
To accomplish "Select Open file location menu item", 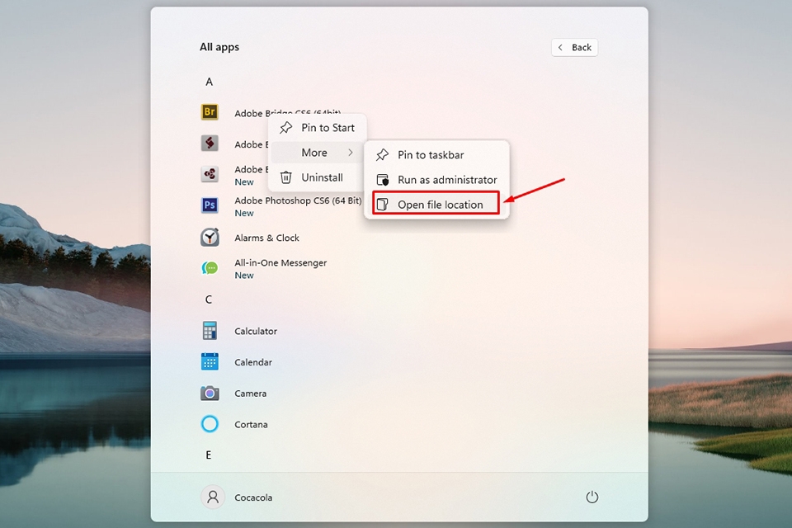I will (441, 204).
